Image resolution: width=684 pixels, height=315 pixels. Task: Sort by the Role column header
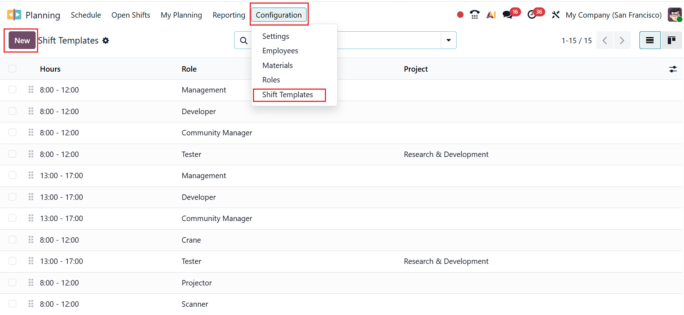[x=189, y=69]
